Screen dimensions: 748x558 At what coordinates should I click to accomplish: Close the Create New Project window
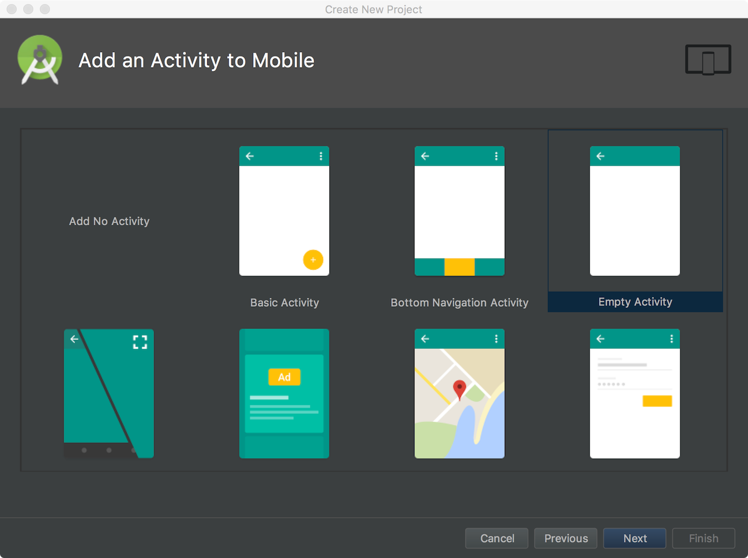(x=12, y=9)
